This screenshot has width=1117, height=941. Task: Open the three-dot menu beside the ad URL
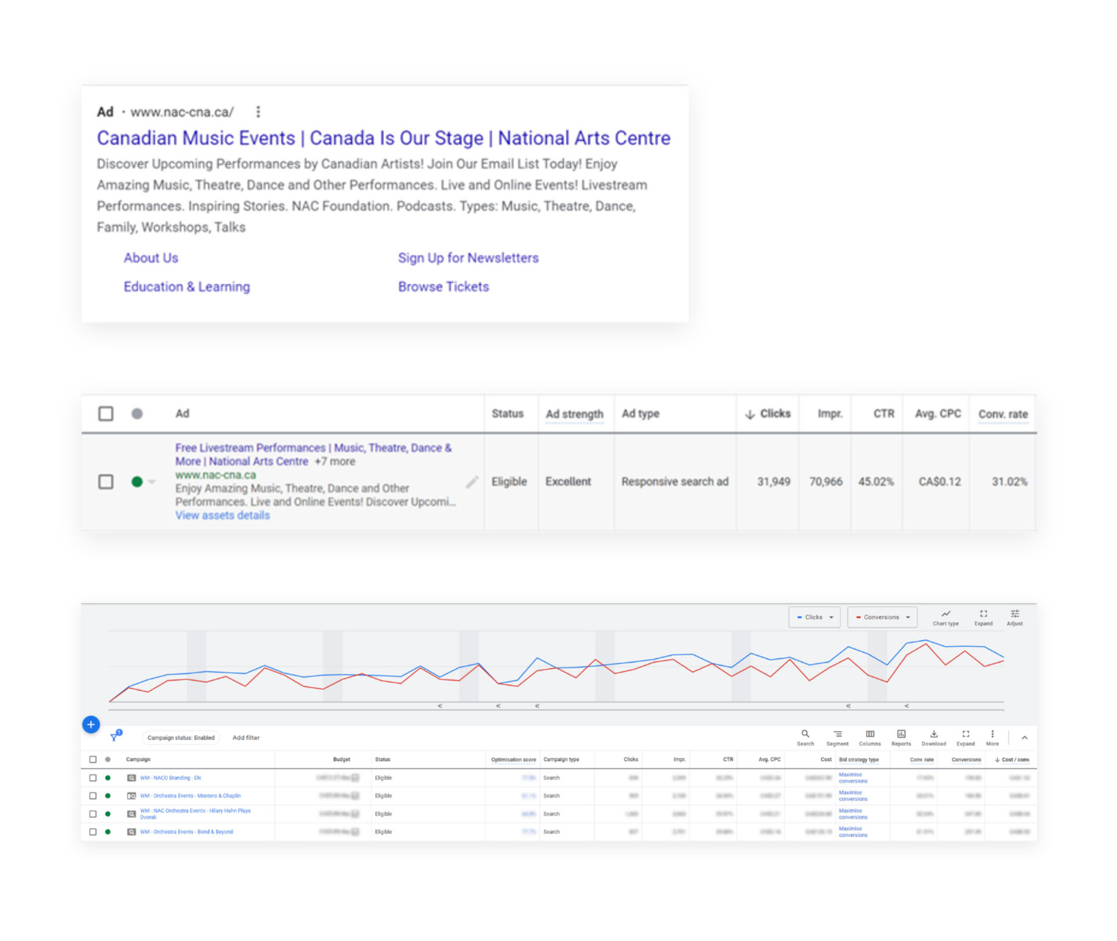[258, 112]
